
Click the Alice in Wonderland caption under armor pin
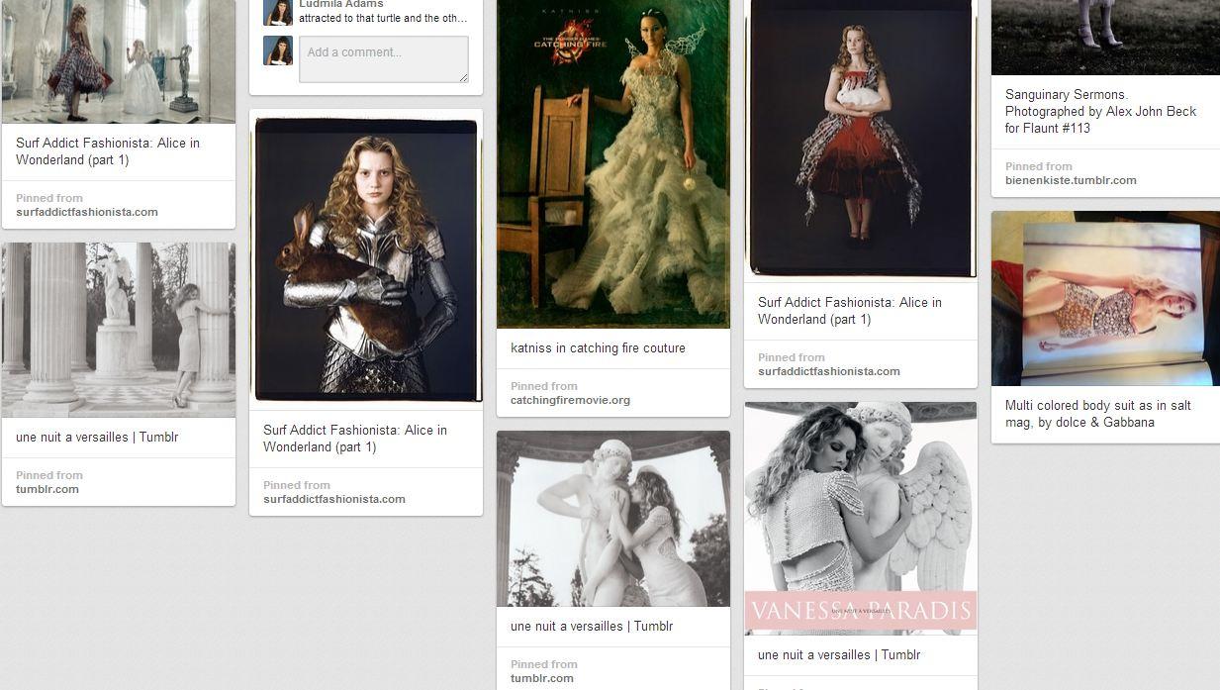tap(355, 439)
